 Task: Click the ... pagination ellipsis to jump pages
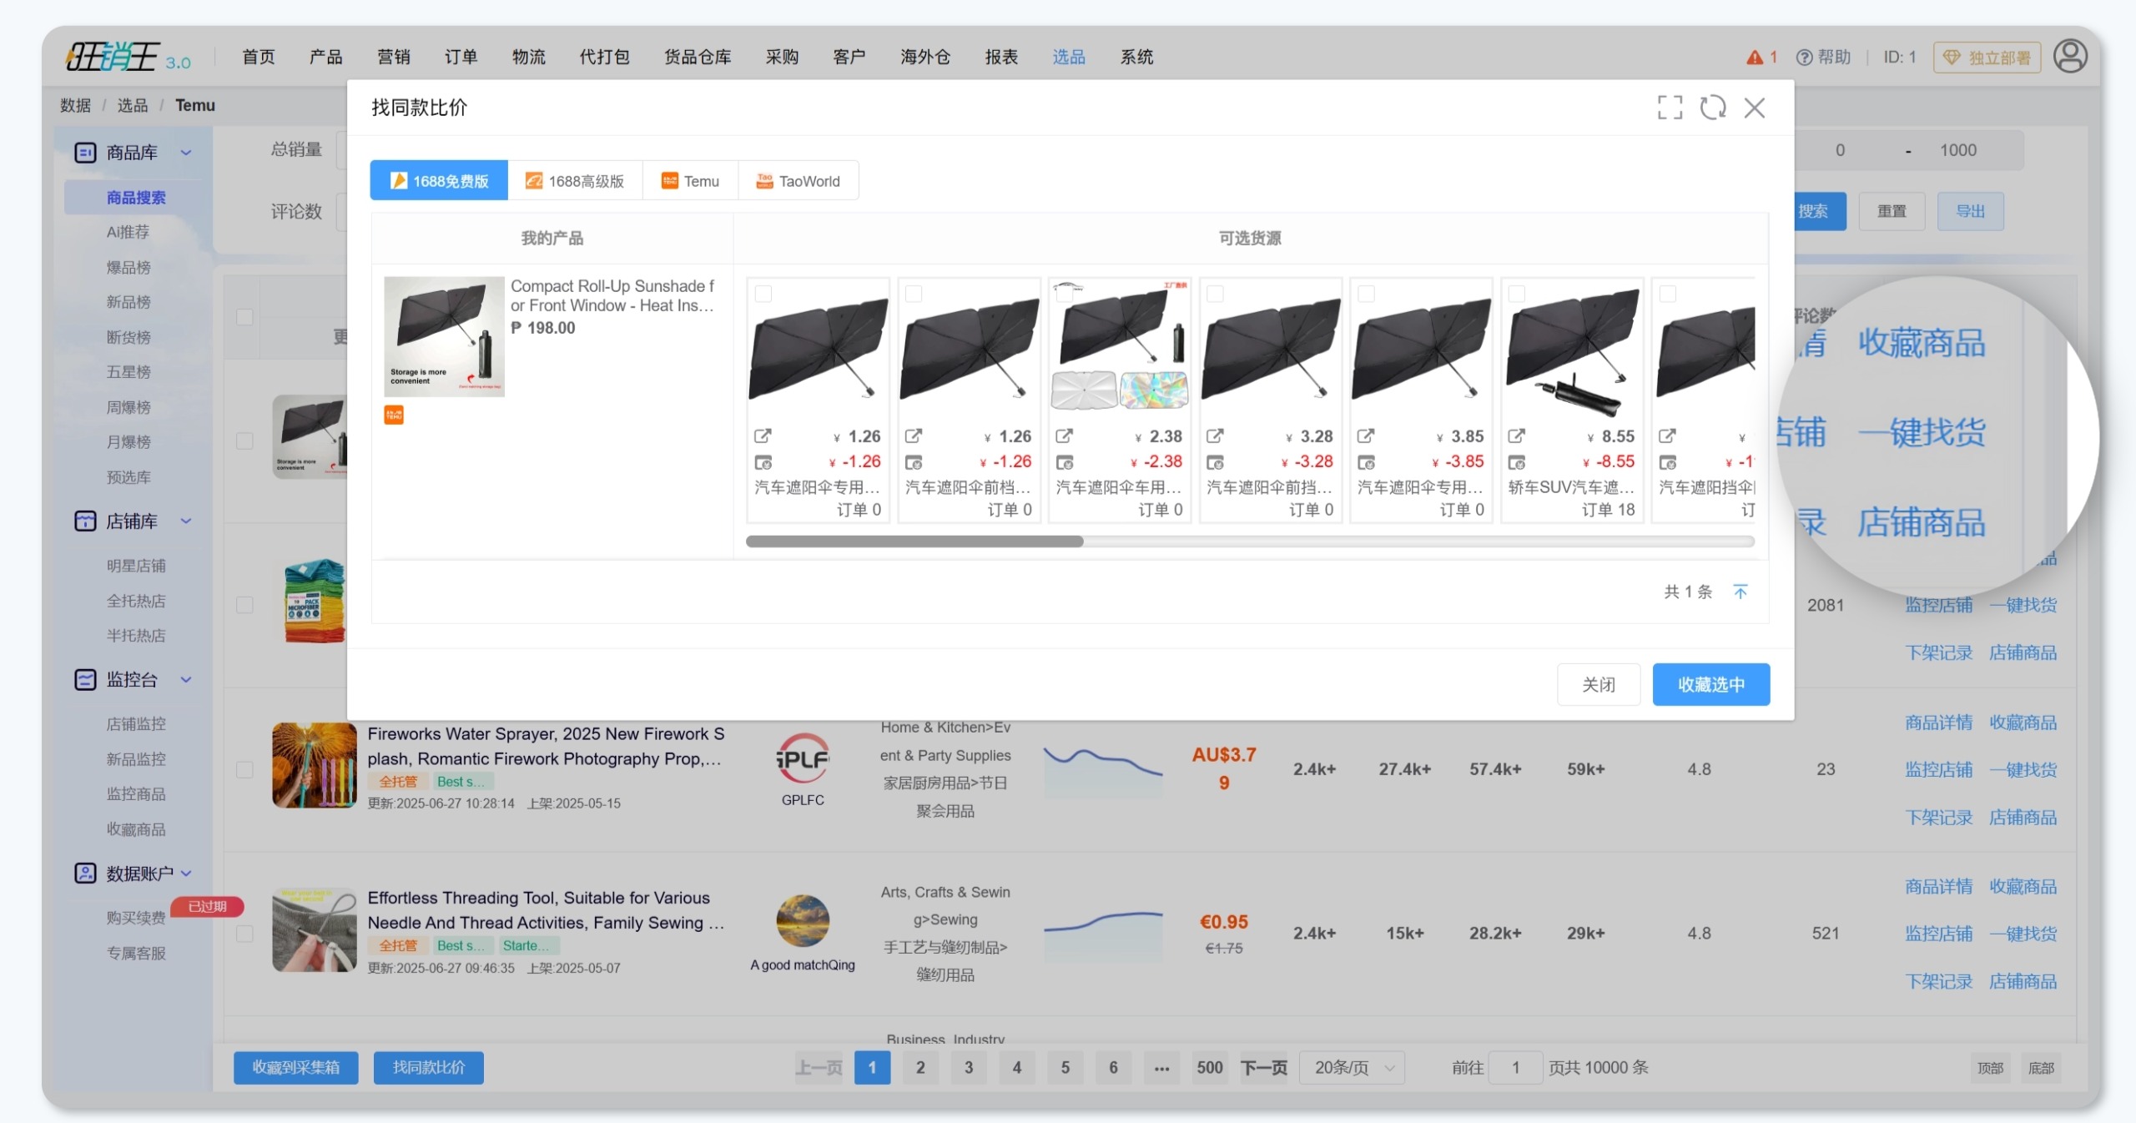coord(1161,1068)
